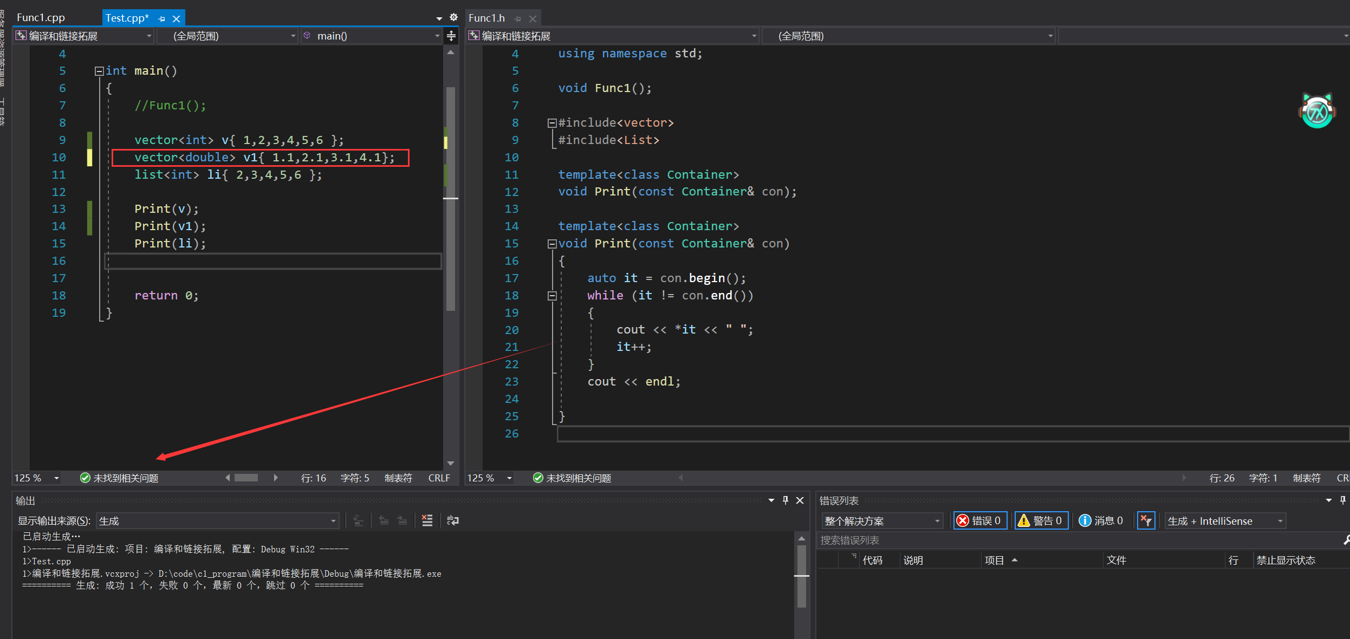The image size is (1350, 639).
Task: Sort the error list by 项目 column
Action: pos(994,560)
